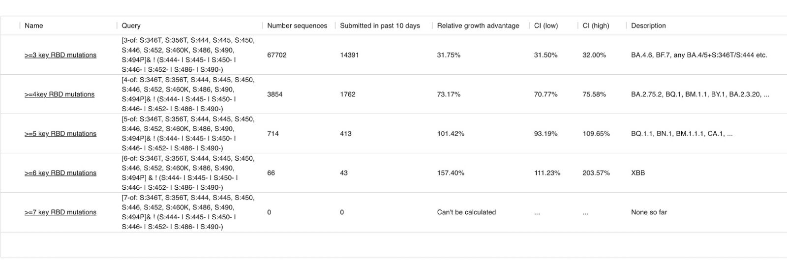
Task: Select the BQ.1.1, BN.1 description cell
Action: point(682,134)
